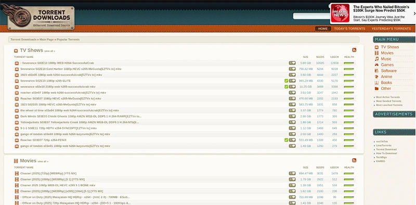The width and height of the screenshot is (416, 205).
Task: Open the YESTERDAY'S TORRENTS tab
Action: click(x=391, y=29)
